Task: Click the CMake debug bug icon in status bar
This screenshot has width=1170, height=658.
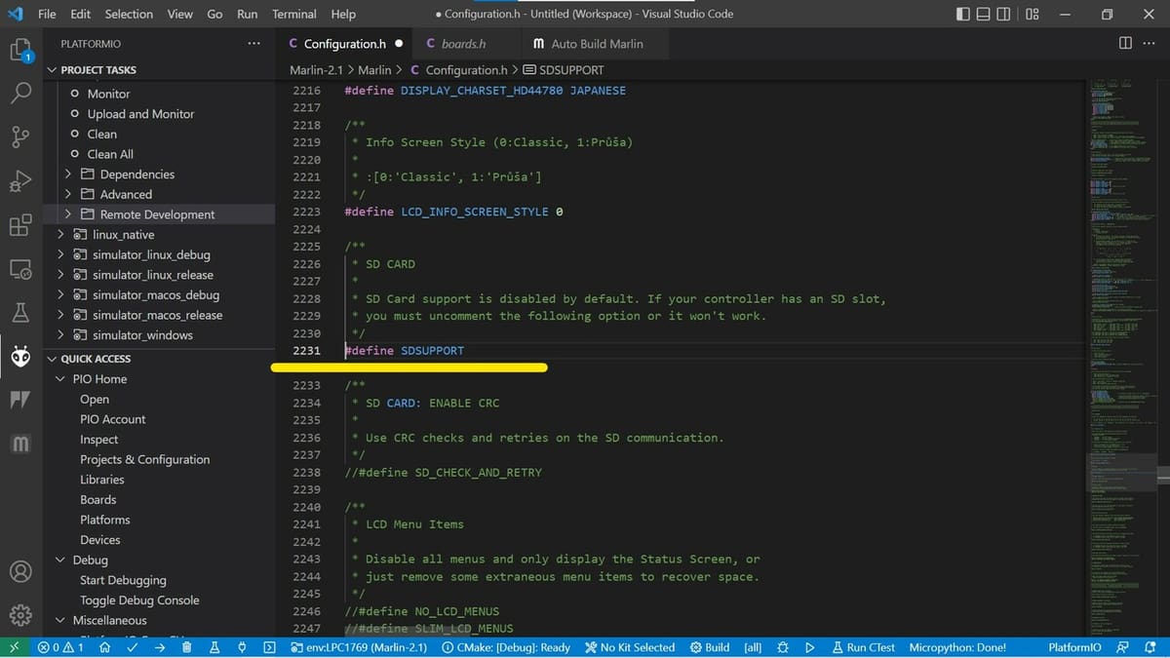Action: pyautogui.click(x=783, y=647)
